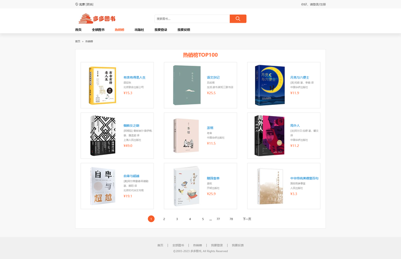401x259 pixels.
Task: Click 请登录/注册 link at top right
Action: pos(318,4)
